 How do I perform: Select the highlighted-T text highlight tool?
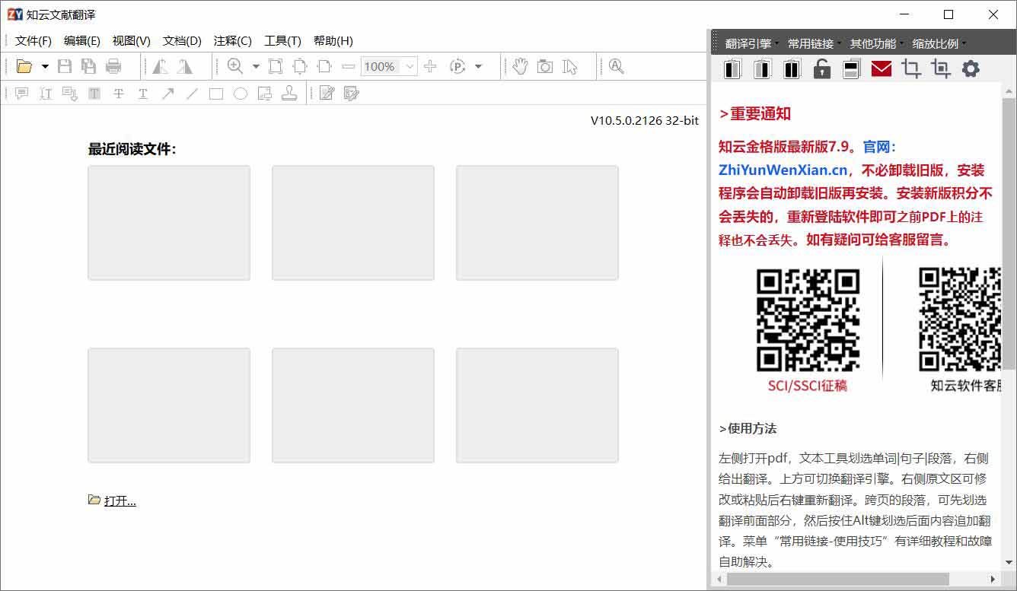pos(94,94)
